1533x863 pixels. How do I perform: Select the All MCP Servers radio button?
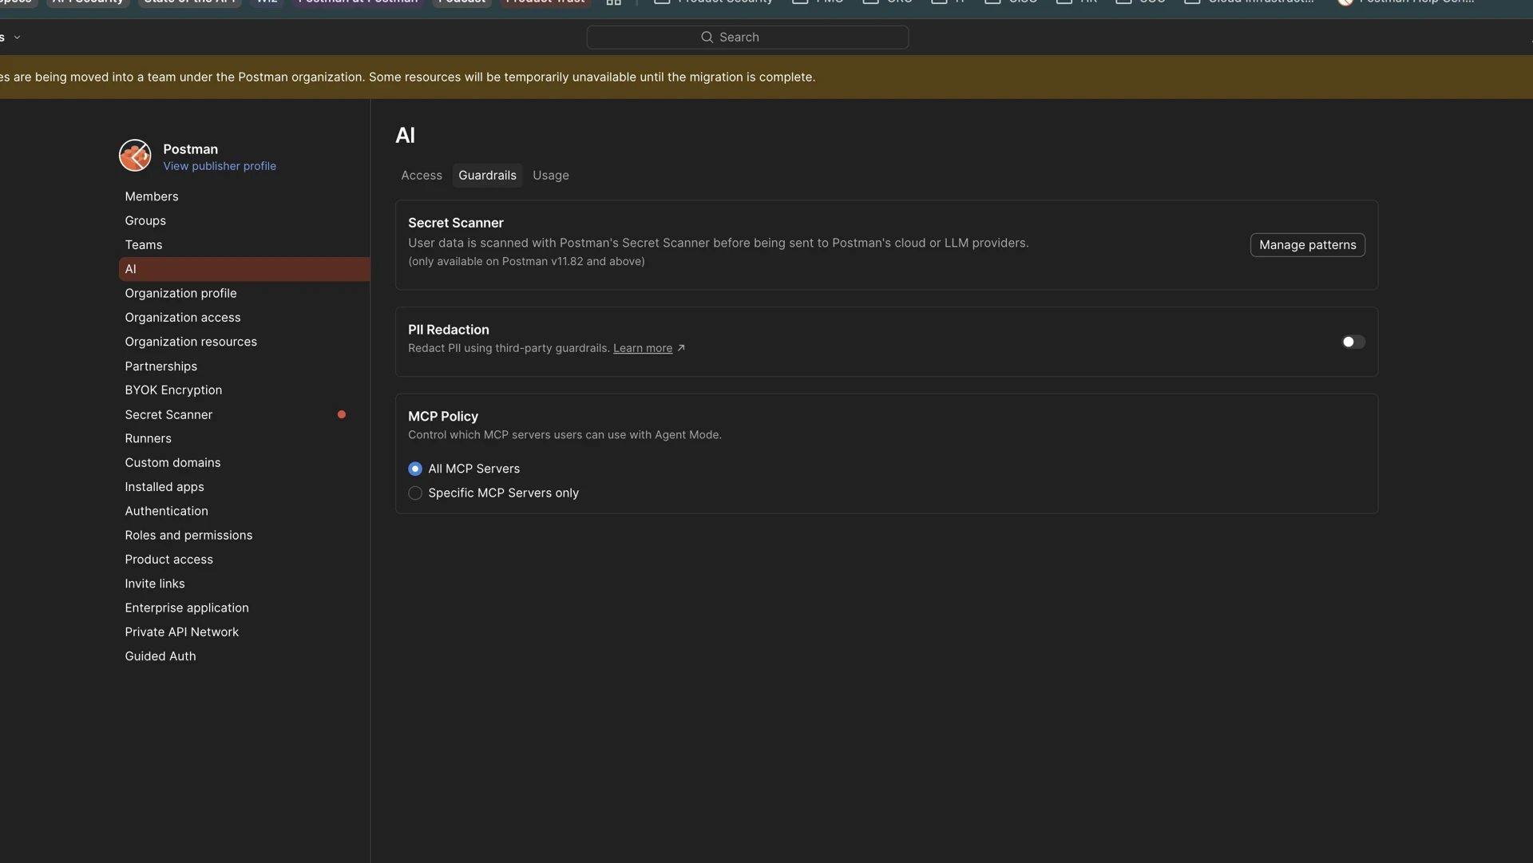[415, 469]
